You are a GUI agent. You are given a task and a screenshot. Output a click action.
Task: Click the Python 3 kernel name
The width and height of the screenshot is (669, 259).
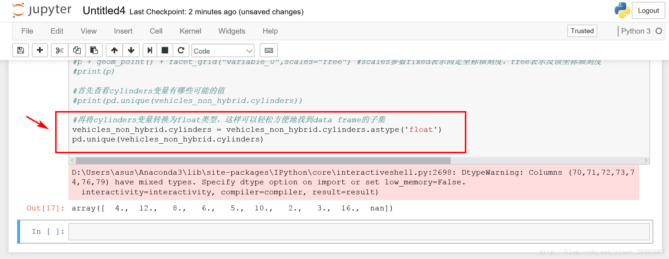pos(636,31)
